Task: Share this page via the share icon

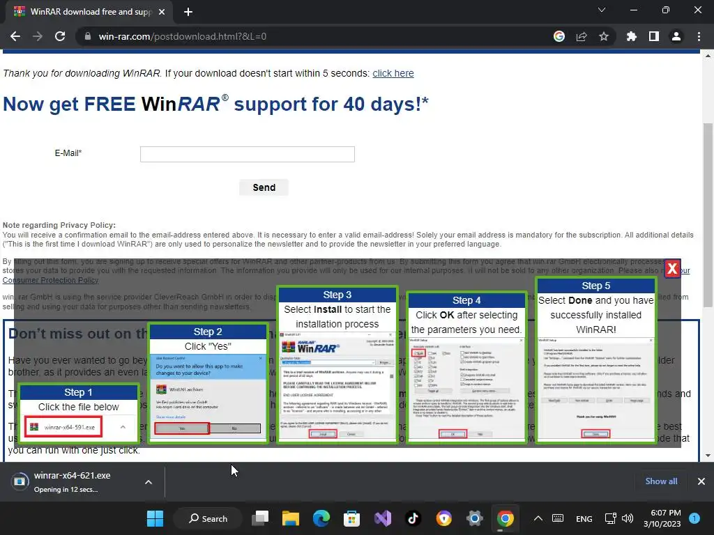Action: (x=582, y=36)
